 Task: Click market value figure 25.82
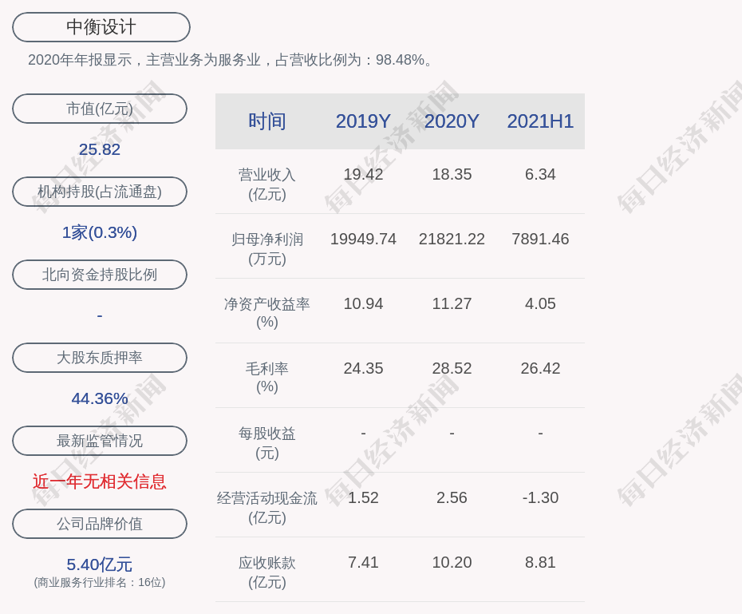[100, 149]
